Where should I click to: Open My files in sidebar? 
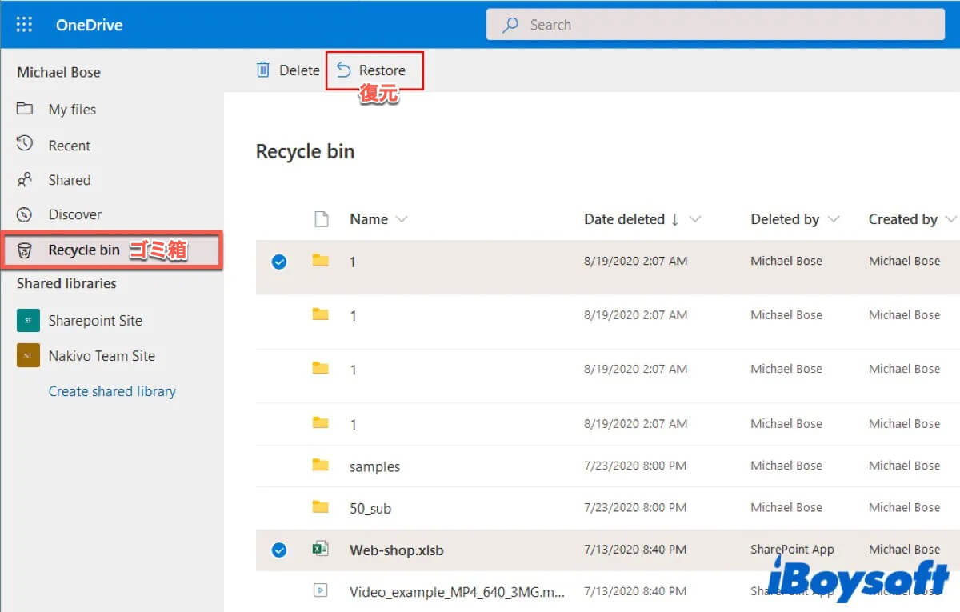(x=72, y=110)
